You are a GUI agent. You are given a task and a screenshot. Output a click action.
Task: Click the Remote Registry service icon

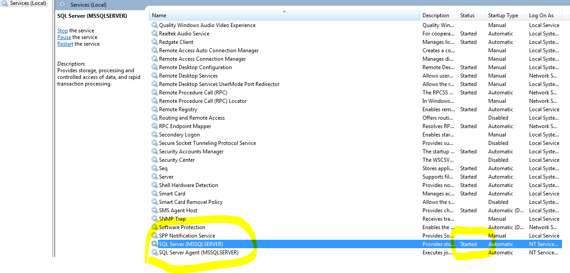(155, 109)
